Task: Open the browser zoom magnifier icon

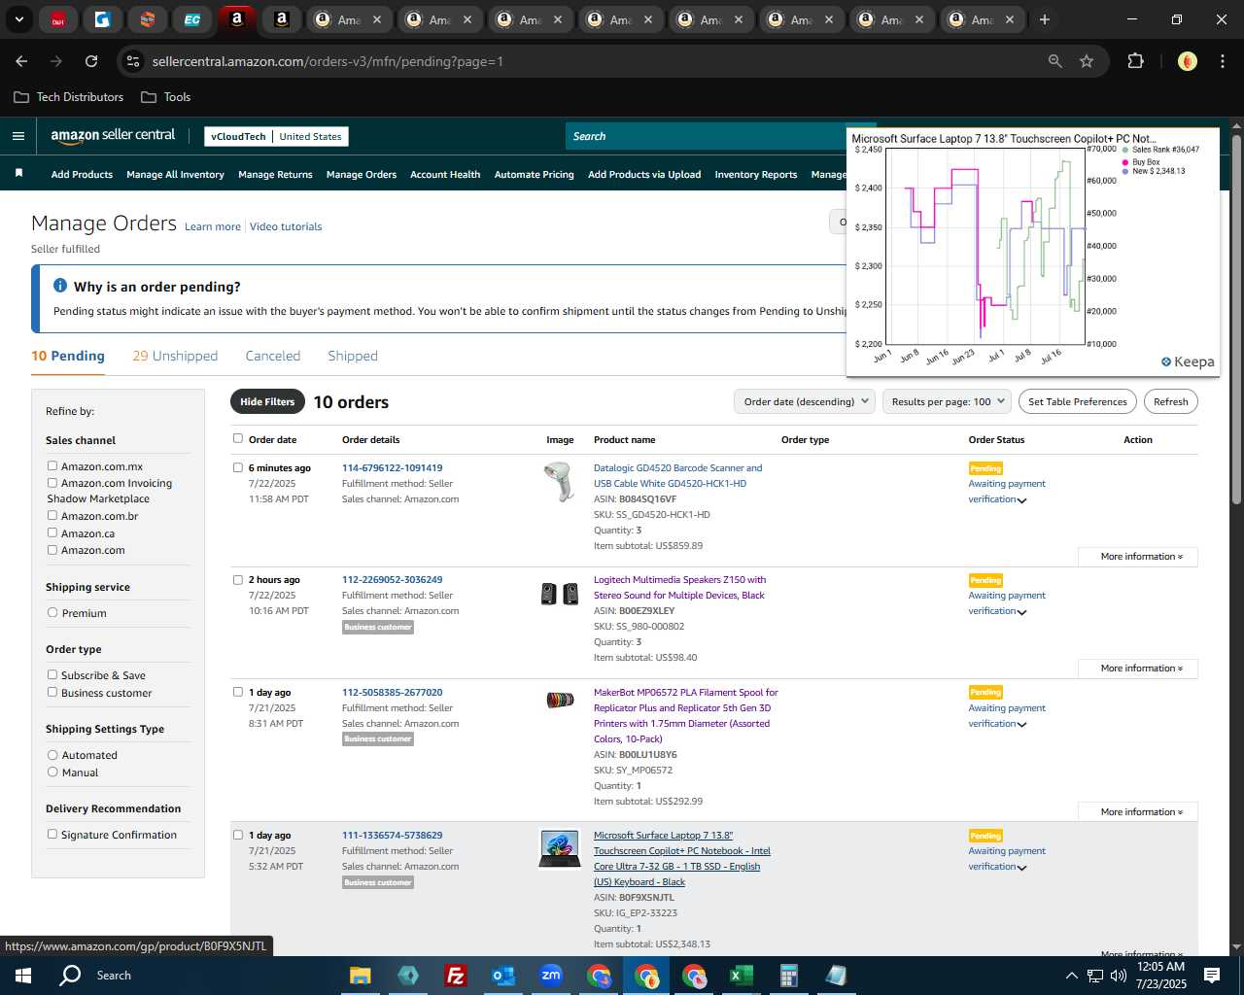Action: pos(1054,61)
